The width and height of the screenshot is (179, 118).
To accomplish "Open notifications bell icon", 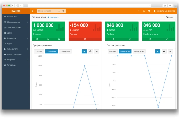I will 144,11.
